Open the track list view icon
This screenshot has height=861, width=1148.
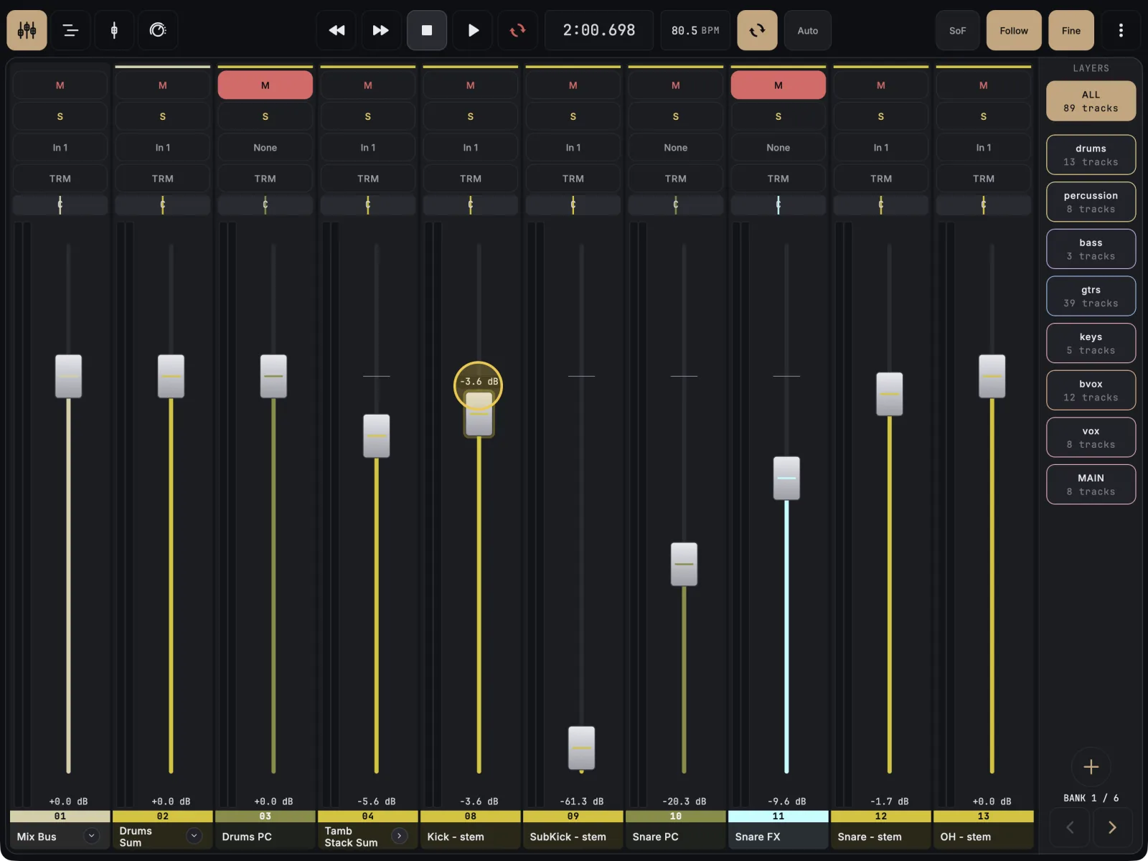point(70,30)
